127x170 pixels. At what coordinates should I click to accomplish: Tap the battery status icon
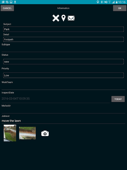[x=117, y=2]
